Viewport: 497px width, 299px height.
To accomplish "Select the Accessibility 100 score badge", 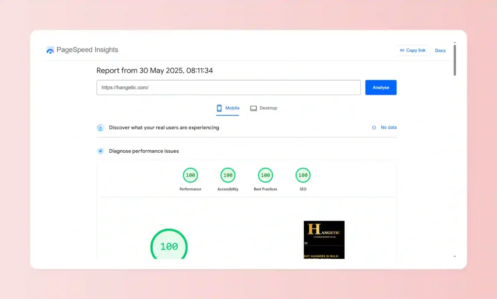I will [x=228, y=175].
